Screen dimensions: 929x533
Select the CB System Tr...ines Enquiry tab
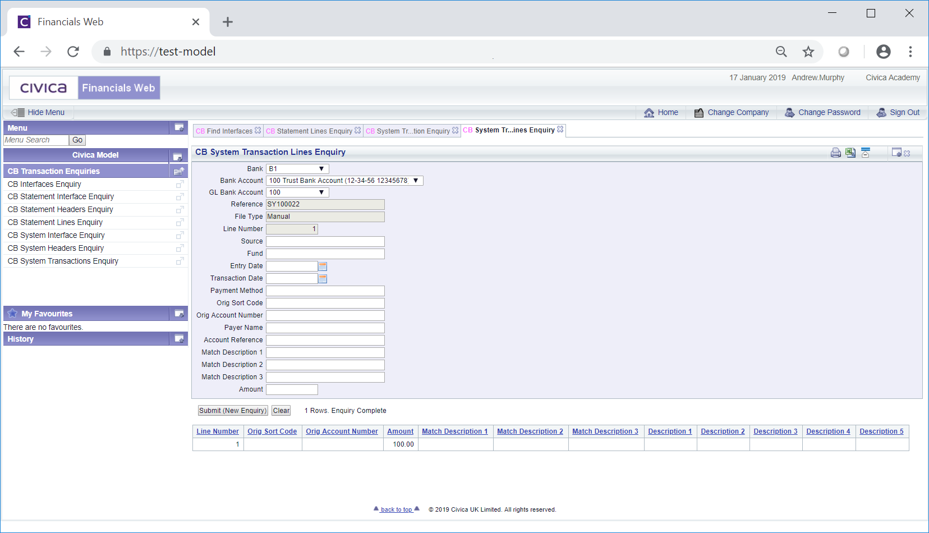(509, 130)
